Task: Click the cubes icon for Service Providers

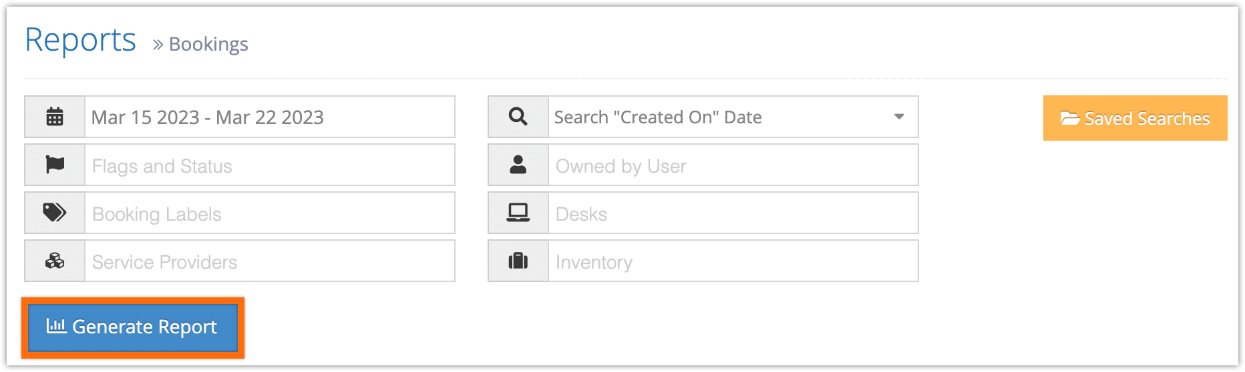Action: [x=55, y=261]
